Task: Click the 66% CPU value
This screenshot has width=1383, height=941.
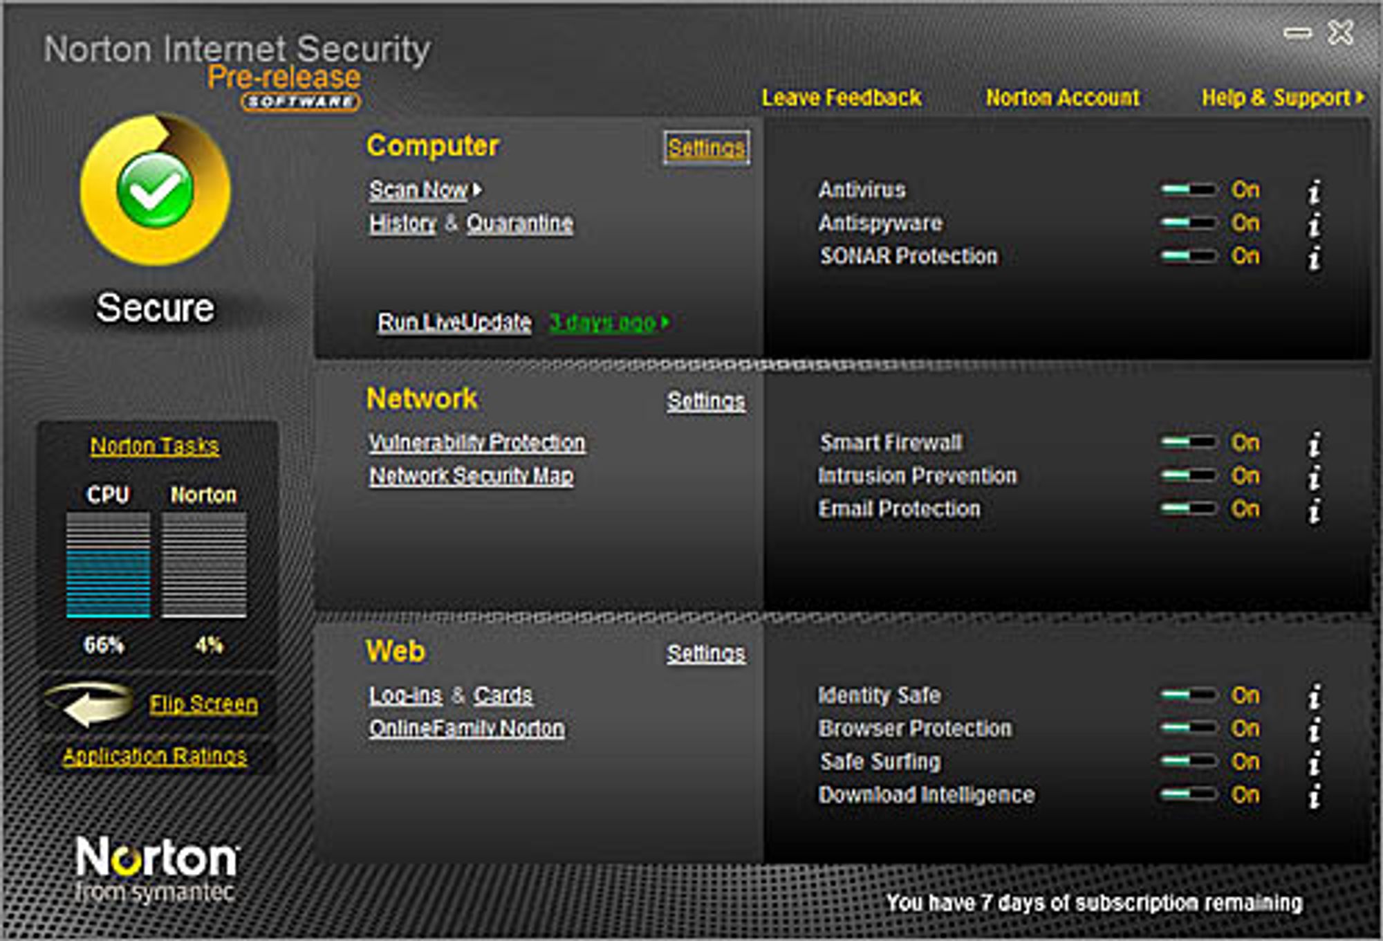Action: (x=104, y=646)
